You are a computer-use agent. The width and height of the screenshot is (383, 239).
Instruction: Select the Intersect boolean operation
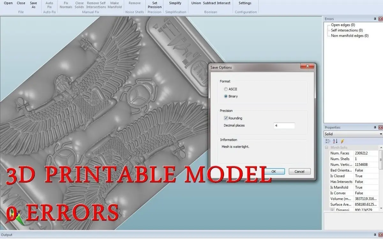(x=224, y=3)
